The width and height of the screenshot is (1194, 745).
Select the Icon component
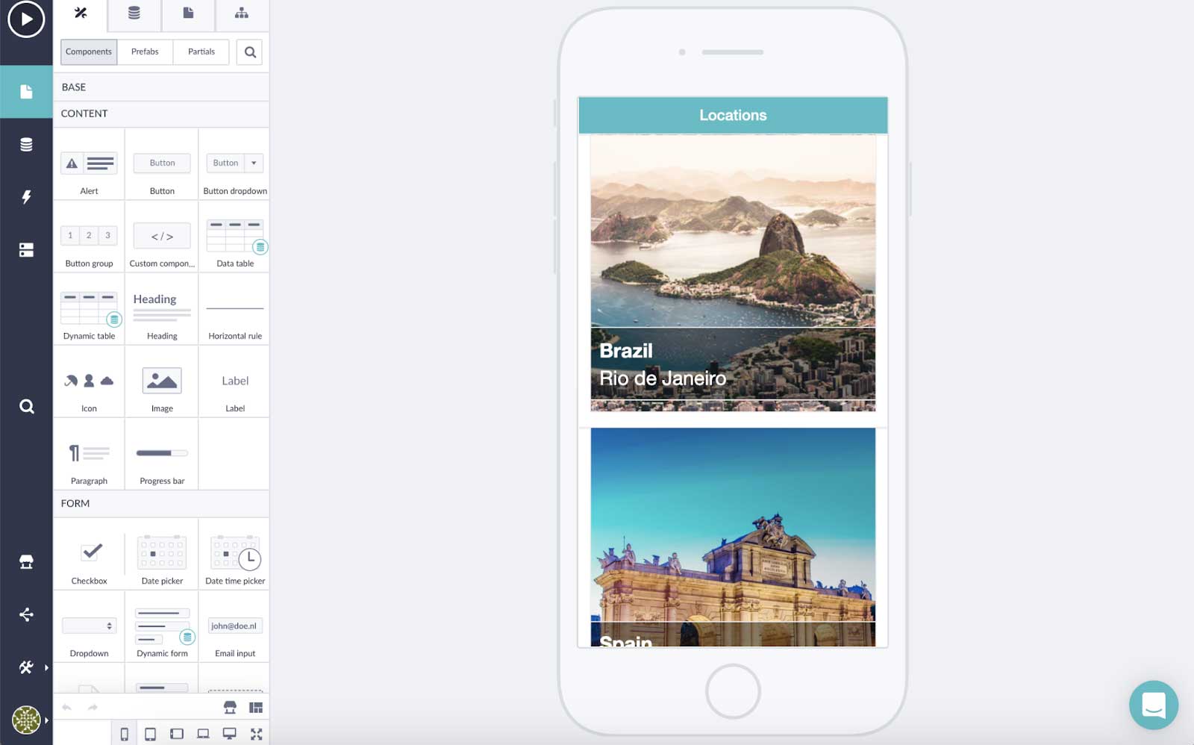click(x=89, y=381)
